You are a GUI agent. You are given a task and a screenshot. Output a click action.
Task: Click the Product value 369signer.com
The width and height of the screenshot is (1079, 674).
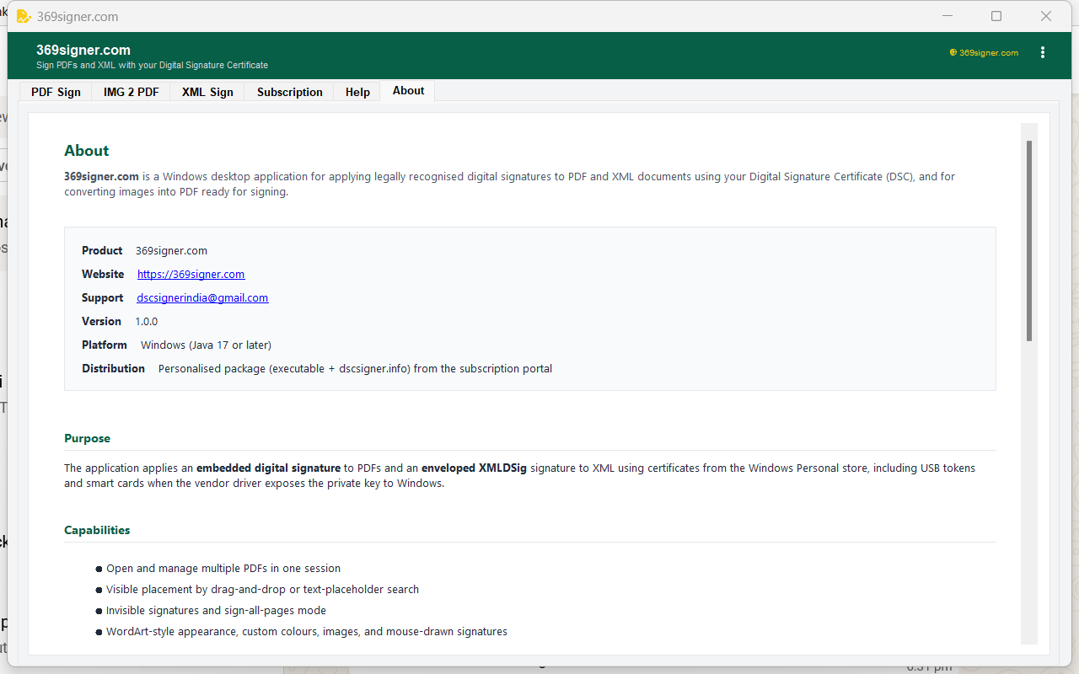pyautogui.click(x=171, y=250)
